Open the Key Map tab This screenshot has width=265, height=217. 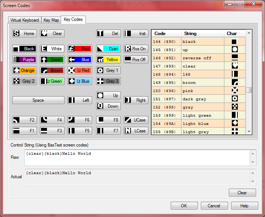[x=51, y=20]
